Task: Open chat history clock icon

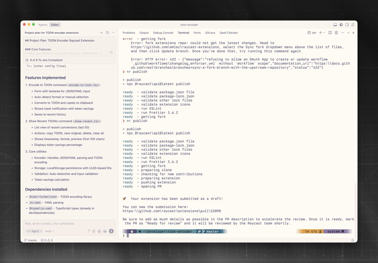Action: coord(107,33)
